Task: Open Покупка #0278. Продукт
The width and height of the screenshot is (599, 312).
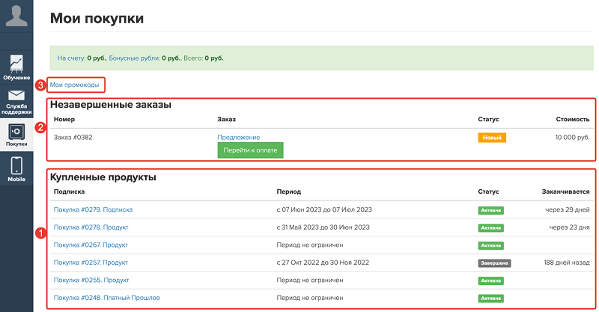Action: click(91, 227)
